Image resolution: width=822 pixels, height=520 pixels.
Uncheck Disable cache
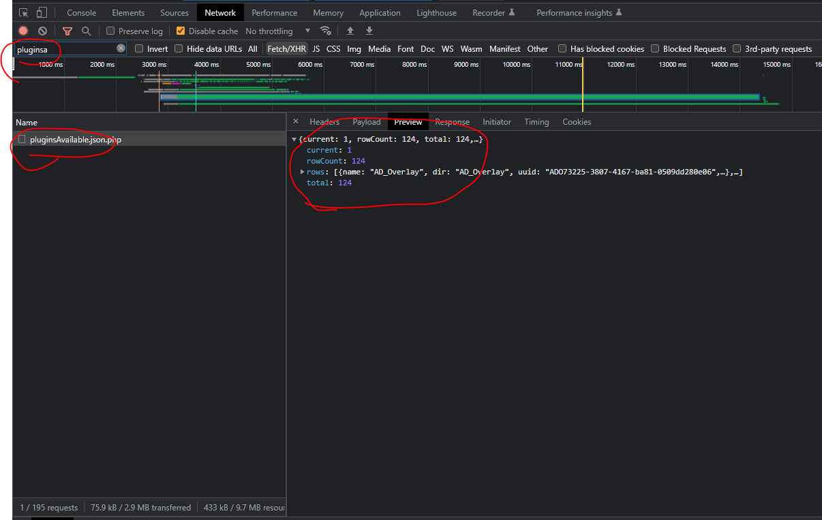[181, 31]
